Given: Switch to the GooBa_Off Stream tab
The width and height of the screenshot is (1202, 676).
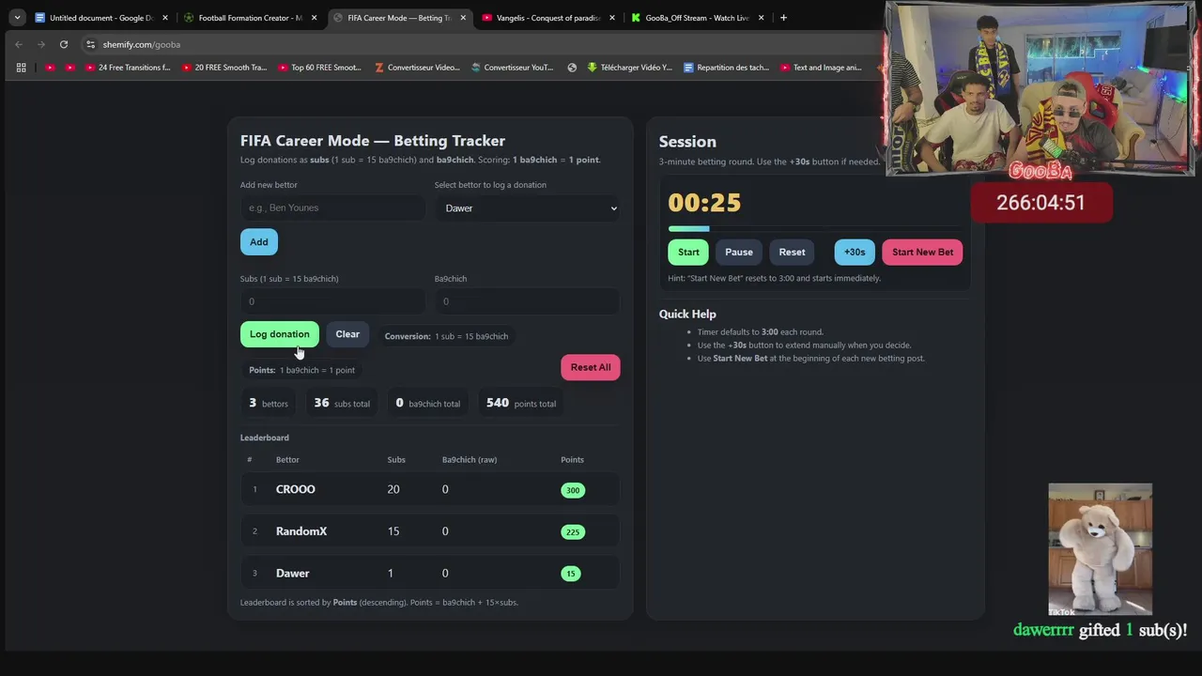Looking at the screenshot, I should (x=696, y=18).
